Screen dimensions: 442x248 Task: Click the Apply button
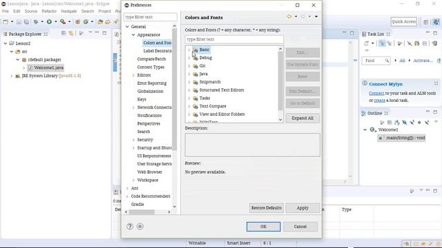click(302, 208)
